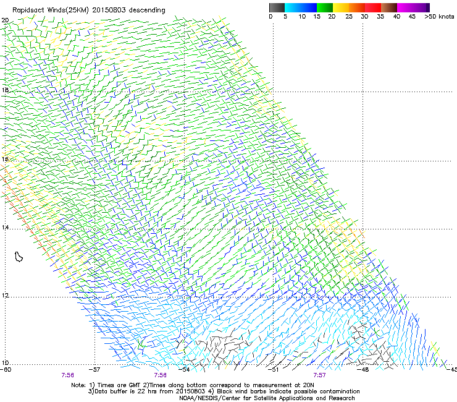Click the longitude label '-48' on bottom axis
The width and height of the screenshot is (457, 402).
point(363,370)
